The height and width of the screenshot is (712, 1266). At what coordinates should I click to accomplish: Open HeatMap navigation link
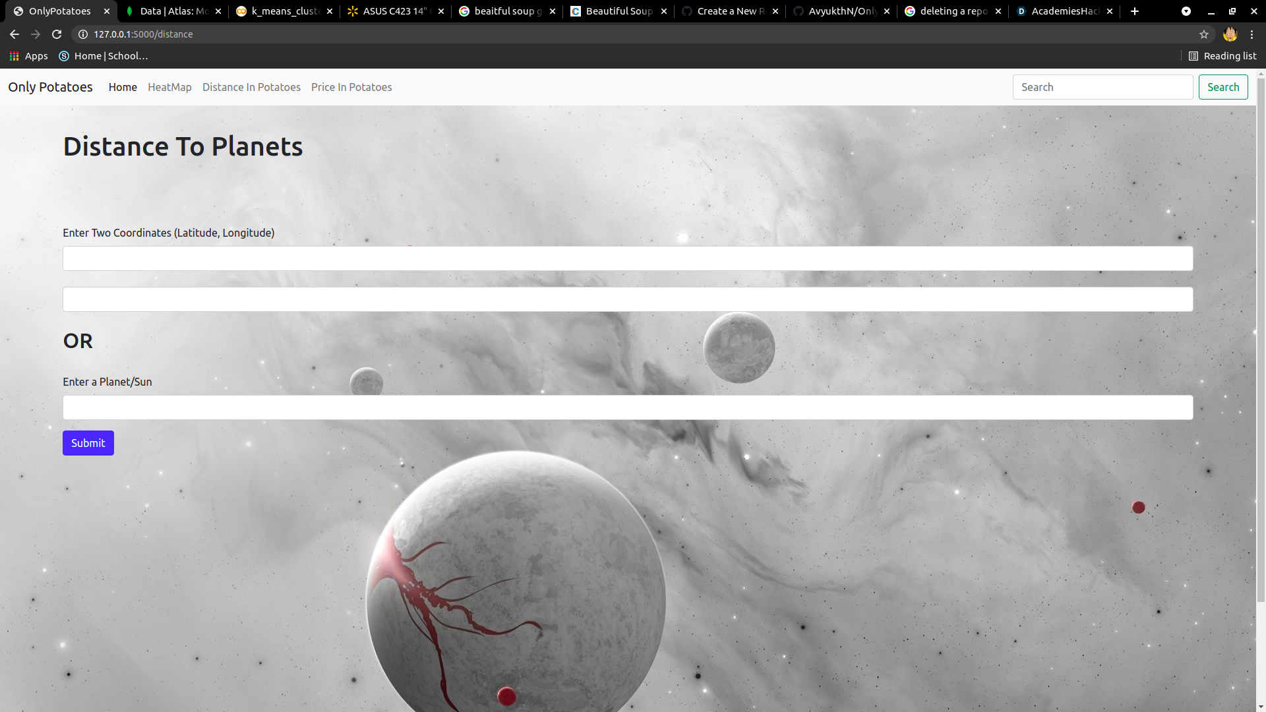coord(169,87)
